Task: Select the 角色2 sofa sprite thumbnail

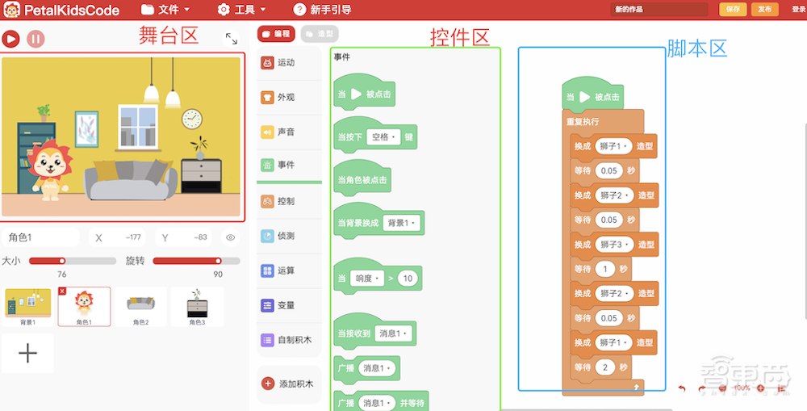Action: 140,307
